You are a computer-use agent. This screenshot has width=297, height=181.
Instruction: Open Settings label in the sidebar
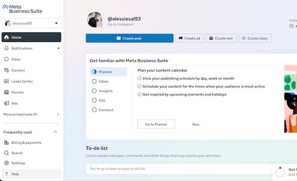[18, 163]
